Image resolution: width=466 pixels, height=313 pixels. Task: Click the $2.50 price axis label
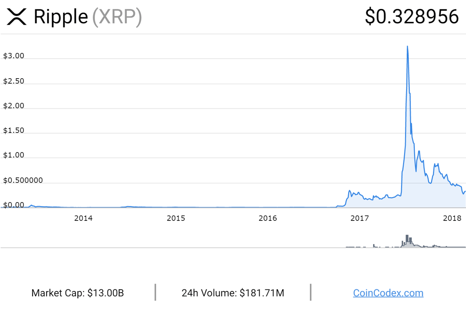coord(14,81)
